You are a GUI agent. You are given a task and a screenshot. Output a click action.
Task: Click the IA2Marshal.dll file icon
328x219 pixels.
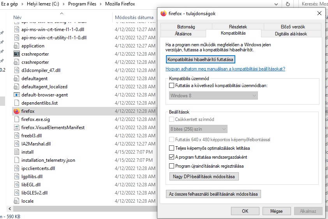coord(17,144)
